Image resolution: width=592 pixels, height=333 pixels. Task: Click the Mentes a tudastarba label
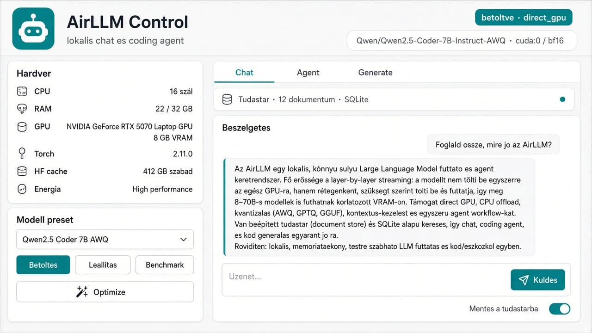(504, 308)
